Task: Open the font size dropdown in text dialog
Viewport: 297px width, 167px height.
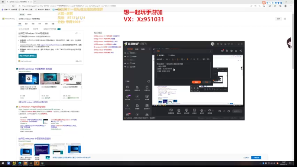Action: 168,59
